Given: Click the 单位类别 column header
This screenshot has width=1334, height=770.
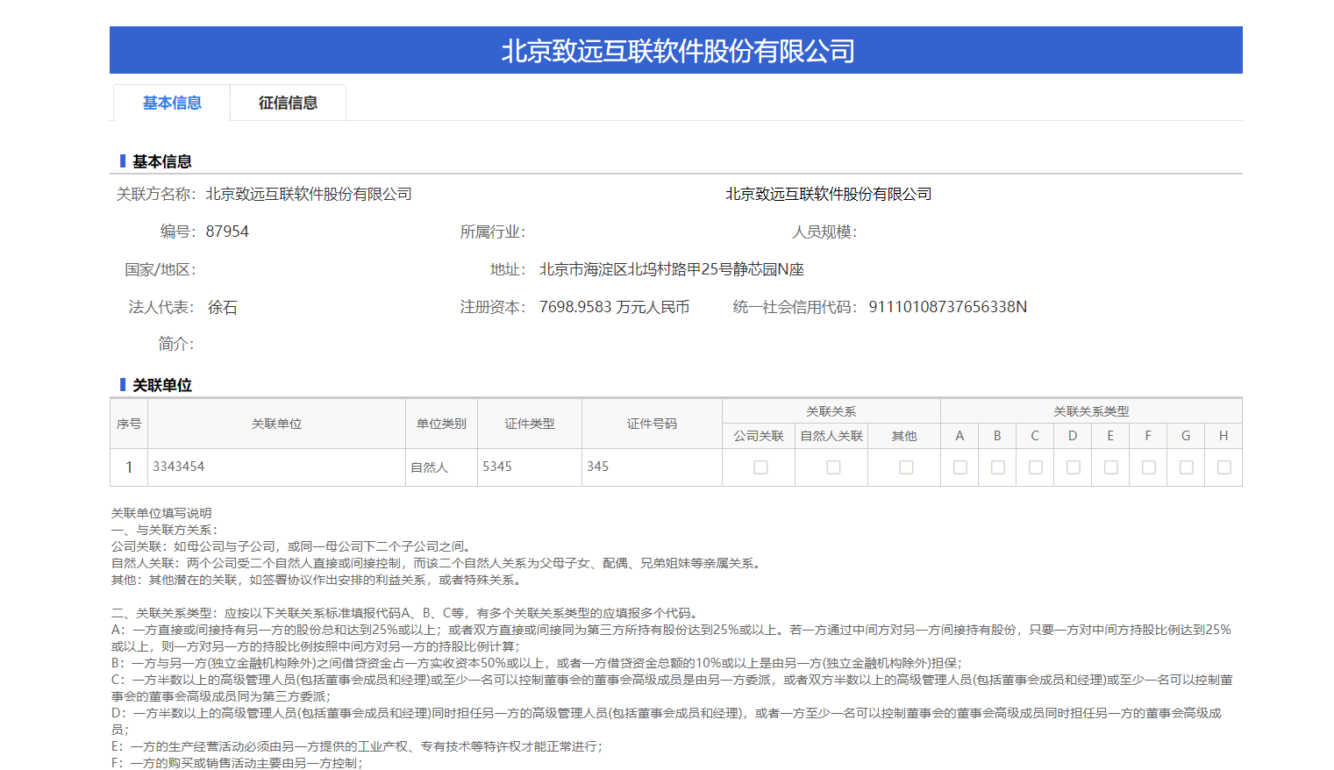Looking at the screenshot, I should [441, 424].
